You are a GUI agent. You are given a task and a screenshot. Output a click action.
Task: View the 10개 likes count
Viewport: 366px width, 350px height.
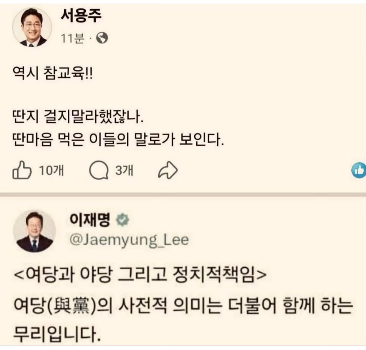pyautogui.click(x=51, y=170)
